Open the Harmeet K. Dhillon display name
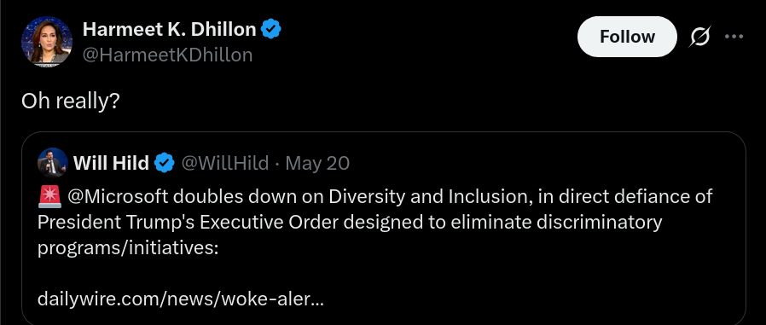Image resolution: width=766 pixels, height=325 pixels. [169, 29]
